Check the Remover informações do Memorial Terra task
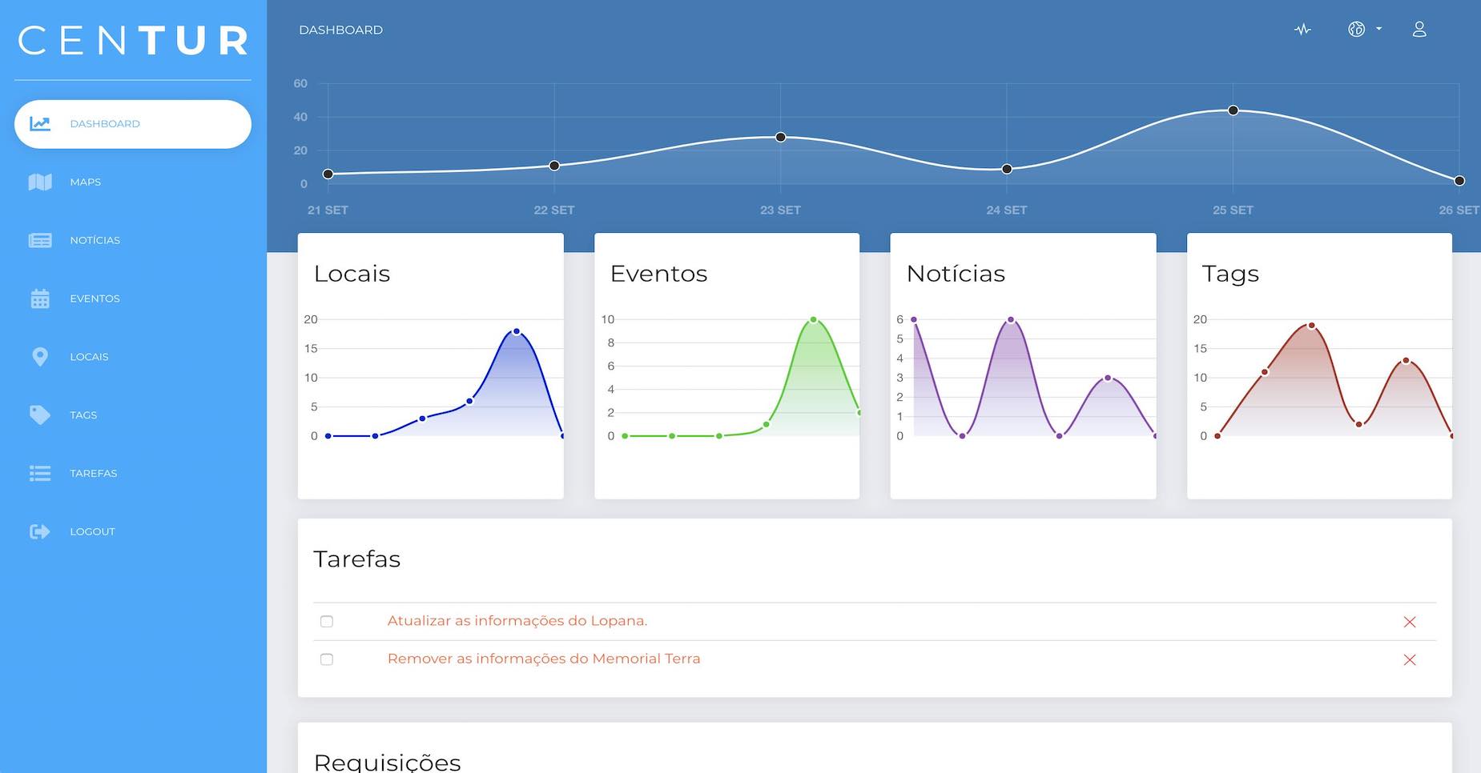Image resolution: width=1481 pixels, height=773 pixels. point(327,659)
